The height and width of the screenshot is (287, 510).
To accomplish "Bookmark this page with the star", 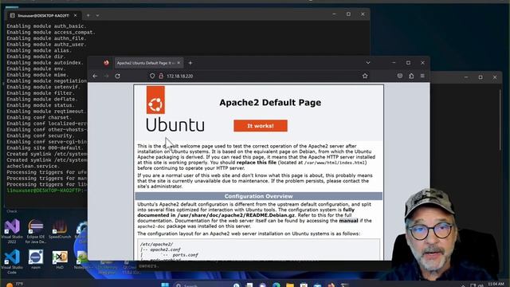I will pos(365,76).
